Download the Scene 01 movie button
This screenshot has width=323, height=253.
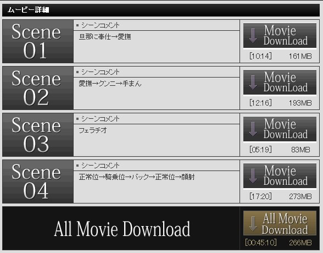[280, 36]
